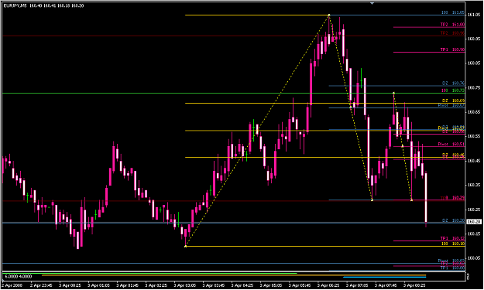Click the zigzag swing low point at 160.10
This screenshot has height=290, width=484.
(x=185, y=246)
